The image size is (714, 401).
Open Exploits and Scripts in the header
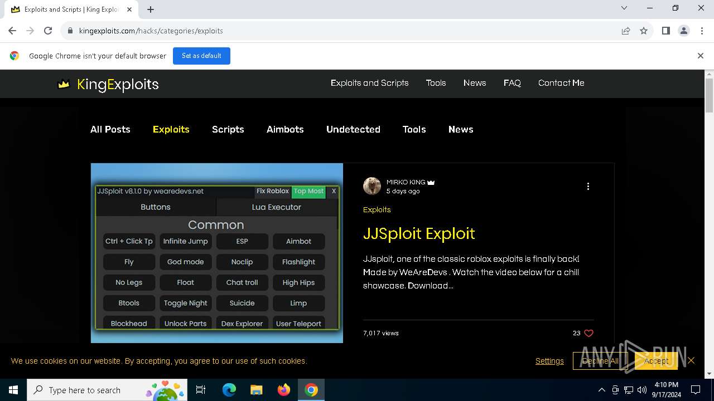click(x=370, y=83)
